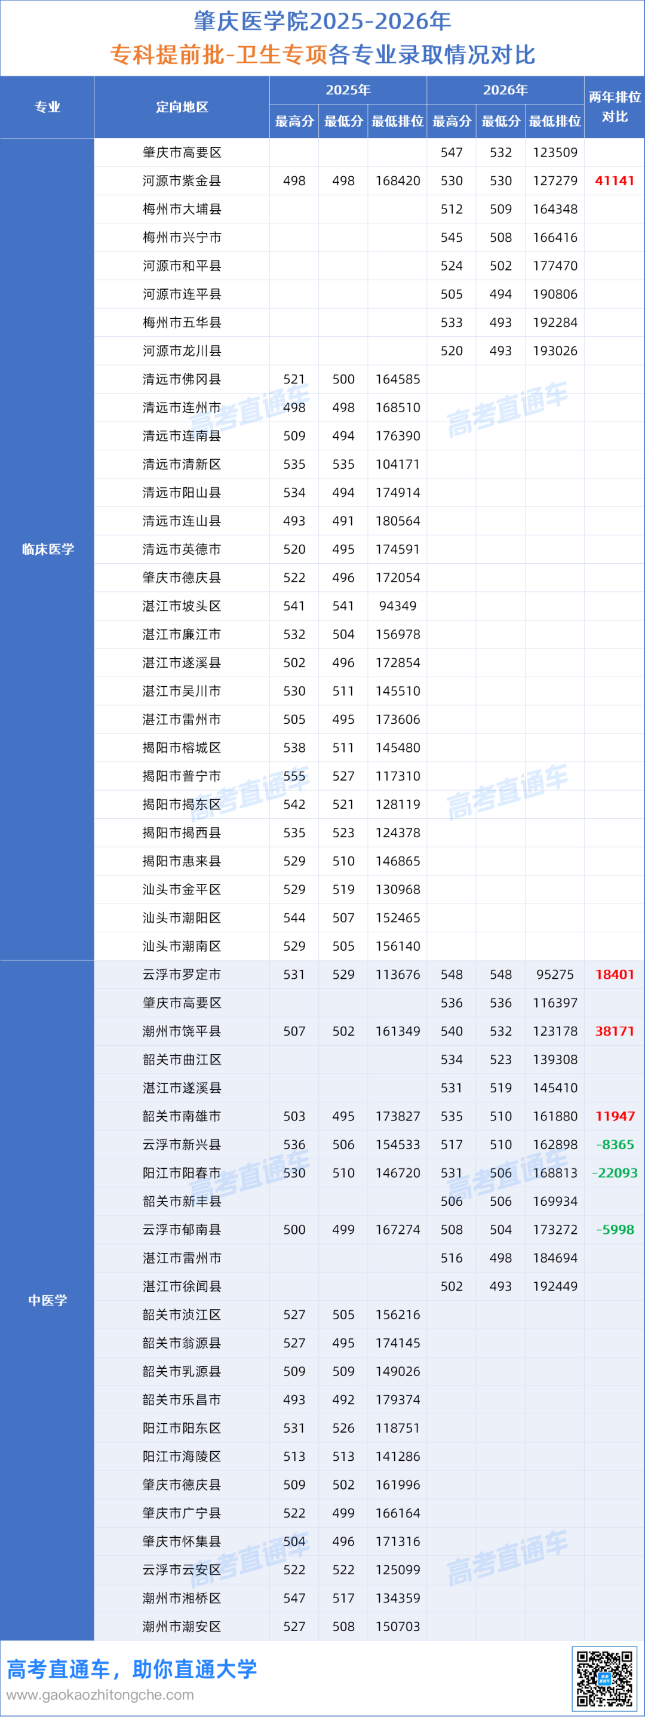Click the green -8365 rank change
Screen dimensions: 645x1717
tap(615, 1144)
